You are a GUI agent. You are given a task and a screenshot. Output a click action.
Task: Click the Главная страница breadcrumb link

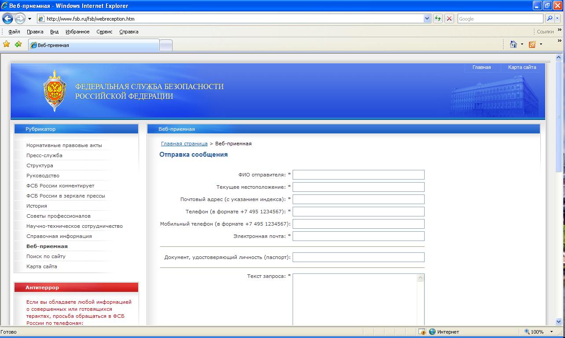[184, 144]
